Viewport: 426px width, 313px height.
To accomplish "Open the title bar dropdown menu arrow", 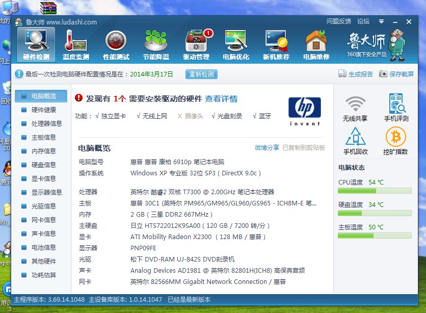I will [382, 21].
